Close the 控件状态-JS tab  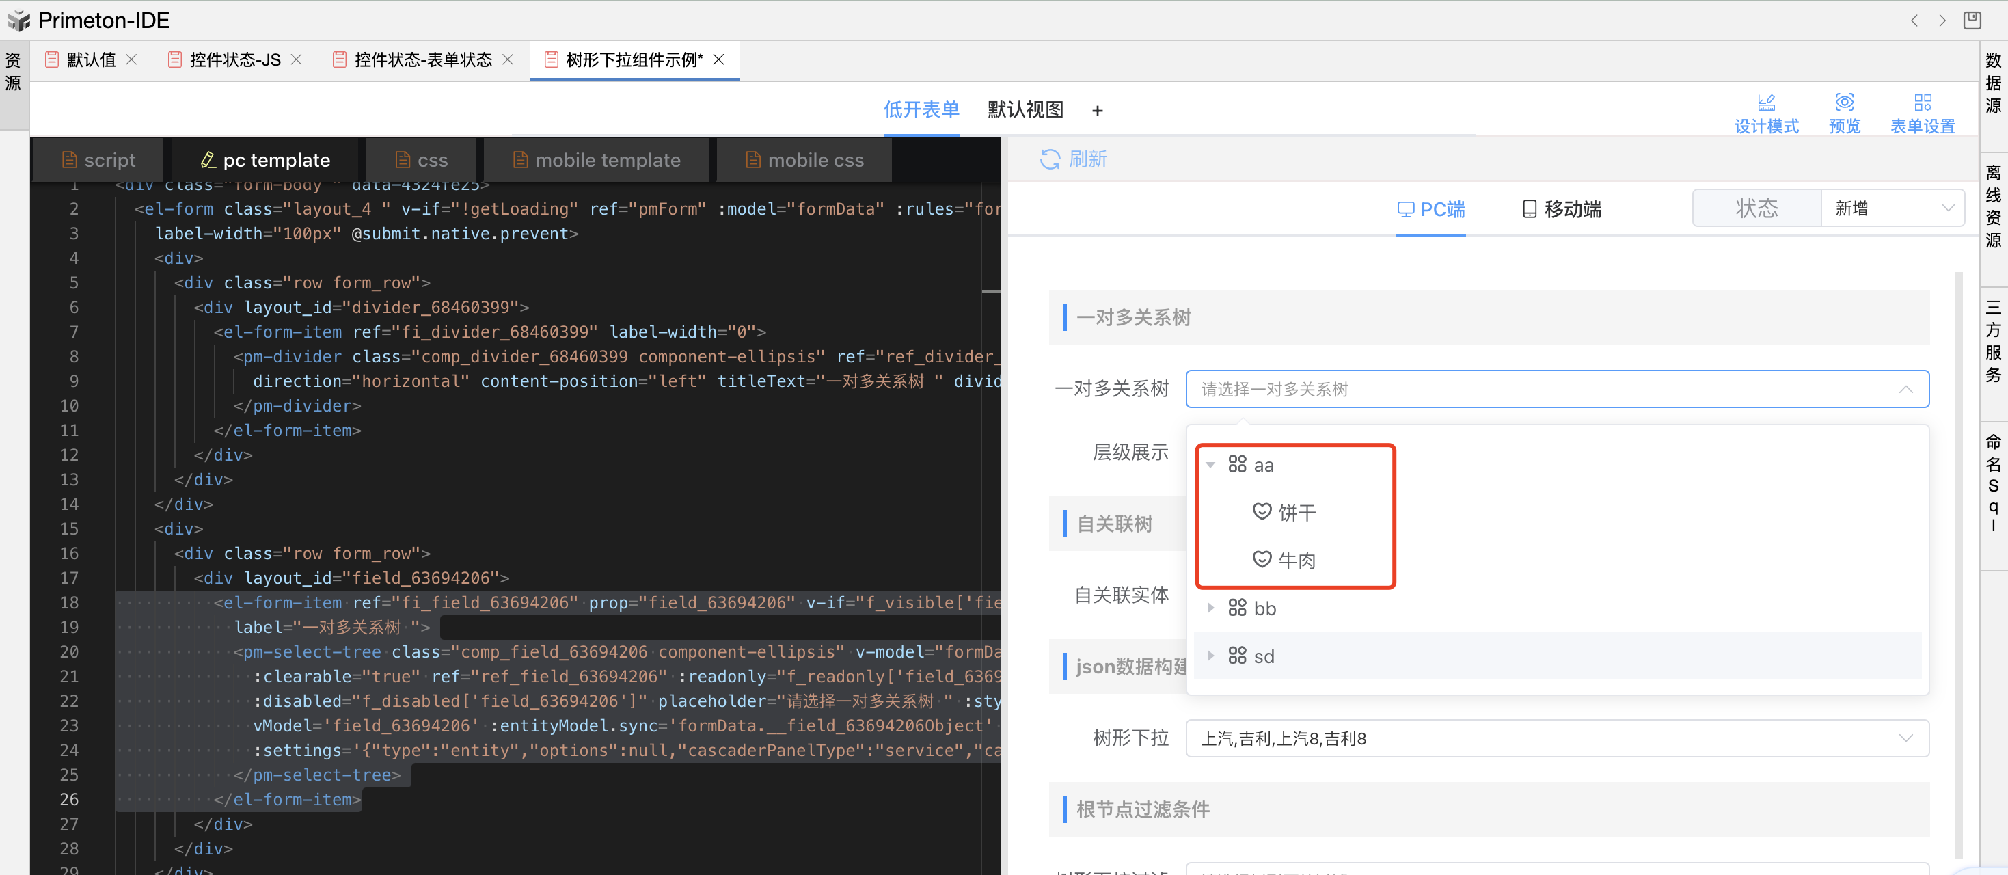[296, 59]
